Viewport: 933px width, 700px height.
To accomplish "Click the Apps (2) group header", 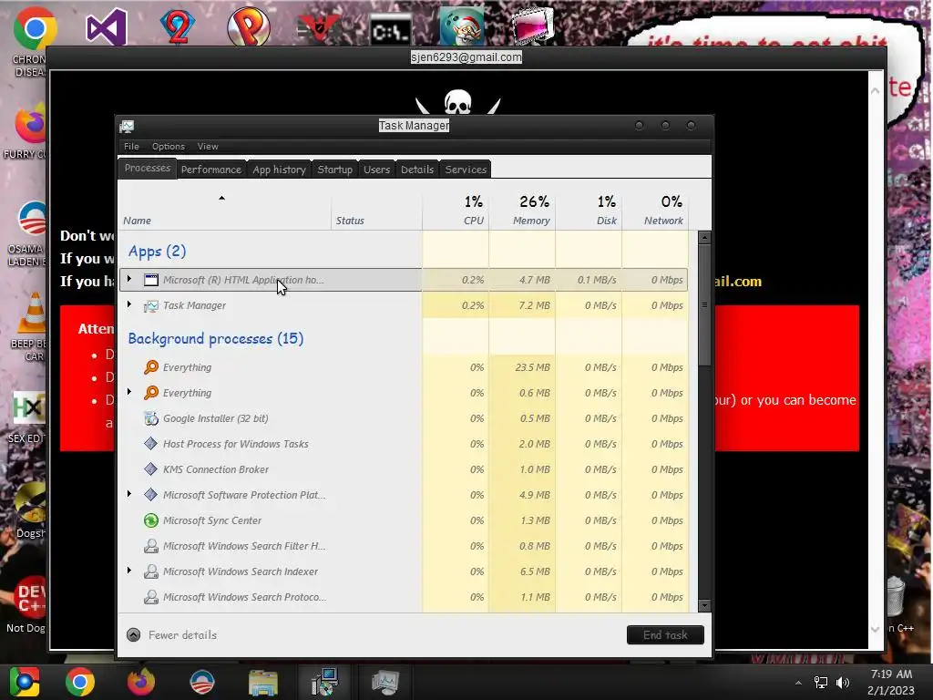I will coord(157,252).
